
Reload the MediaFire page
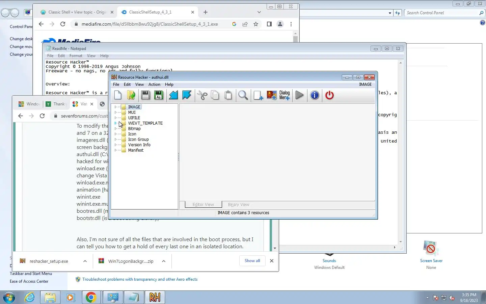(x=63, y=24)
